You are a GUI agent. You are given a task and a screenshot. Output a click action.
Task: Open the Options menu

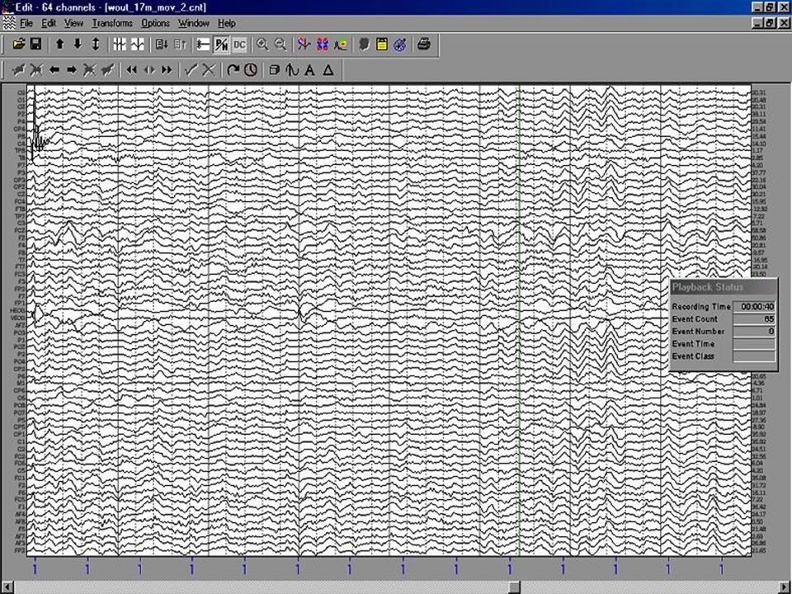tap(155, 23)
